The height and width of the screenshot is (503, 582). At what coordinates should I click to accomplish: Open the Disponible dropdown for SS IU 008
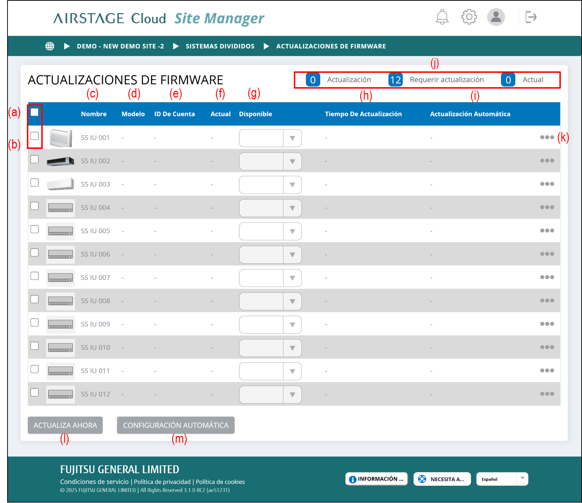292,301
